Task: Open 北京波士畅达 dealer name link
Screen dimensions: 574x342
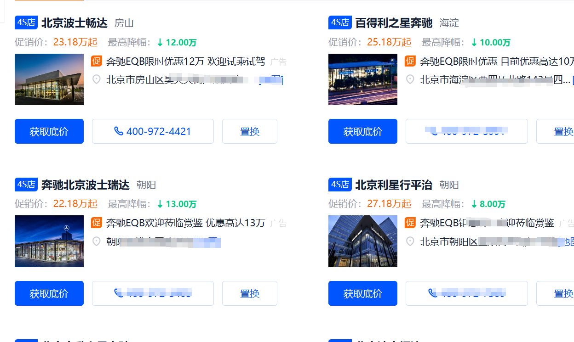Action: coord(75,22)
